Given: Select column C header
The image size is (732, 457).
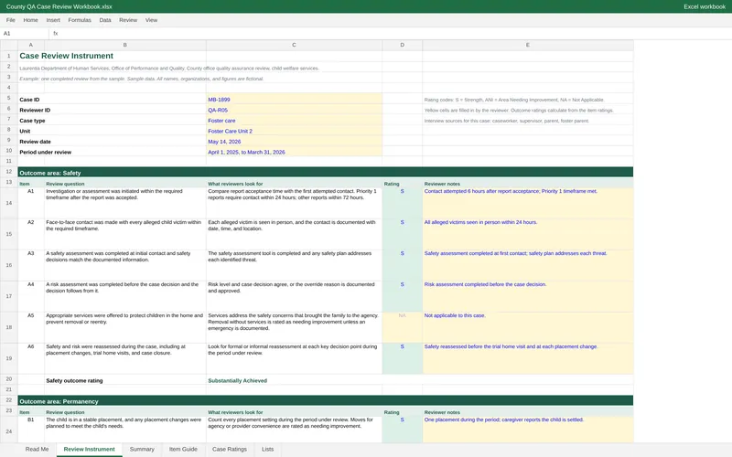Looking at the screenshot, I should coord(294,45).
